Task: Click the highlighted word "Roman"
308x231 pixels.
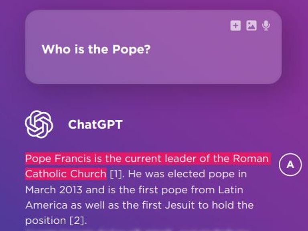Action: tap(250, 158)
